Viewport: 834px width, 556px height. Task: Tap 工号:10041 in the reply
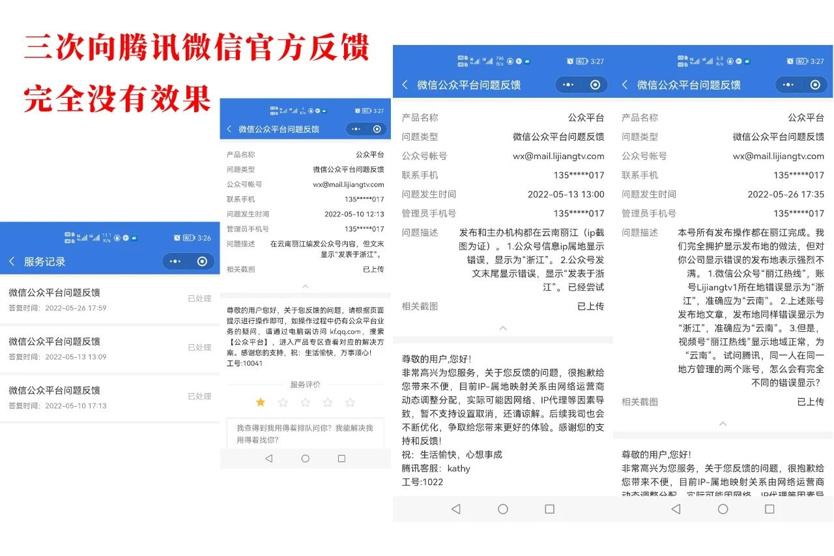(x=244, y=363)
